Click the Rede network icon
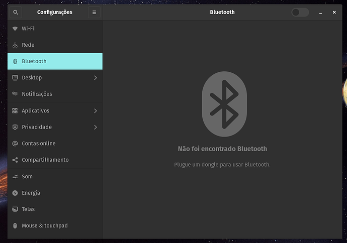Screen dimensions: 347x243 pyautogui.click(x=15, y=45)
